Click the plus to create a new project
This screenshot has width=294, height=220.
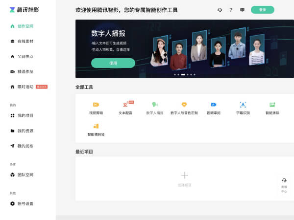(184, 175)
